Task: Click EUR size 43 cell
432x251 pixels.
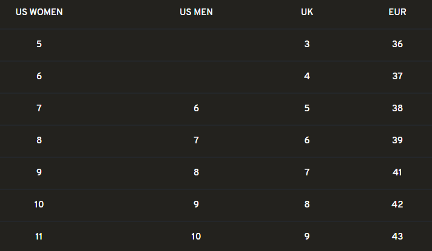Action: [x=397, y=236]
